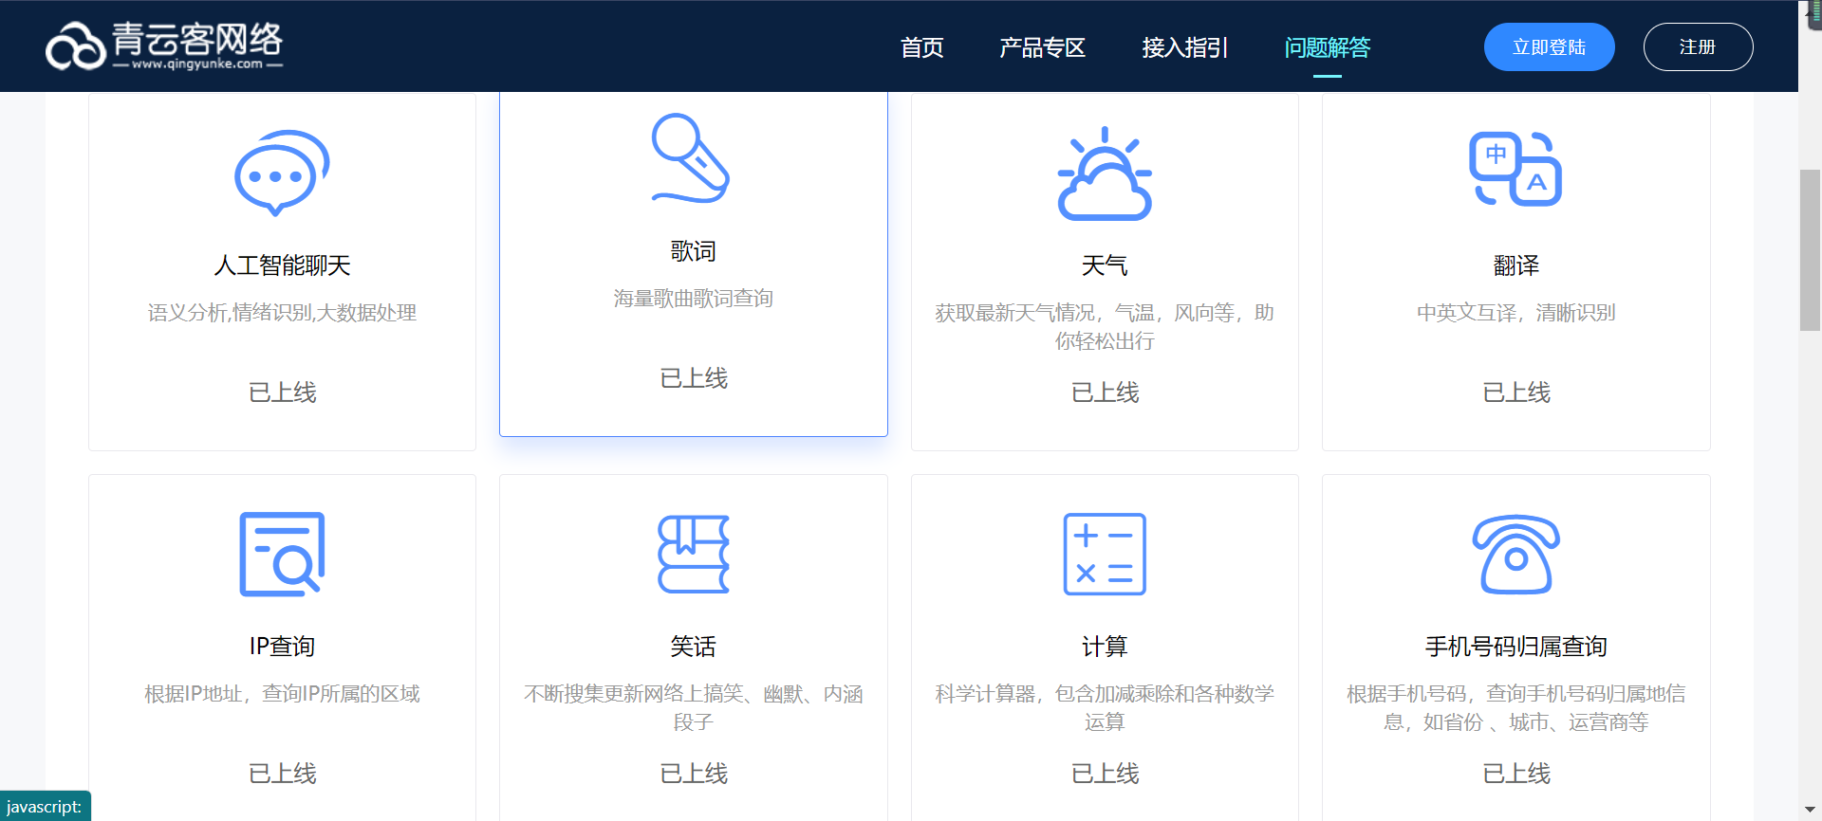Click the telephone icon for 手机号码归属查询
The width and height of the screenshot is (1822, 821).
pos(1515,555)
